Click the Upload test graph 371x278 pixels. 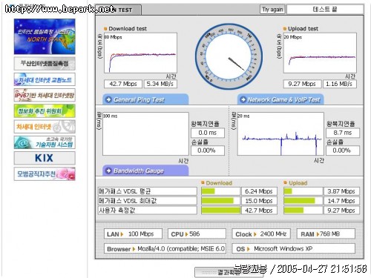coord(320,53)
